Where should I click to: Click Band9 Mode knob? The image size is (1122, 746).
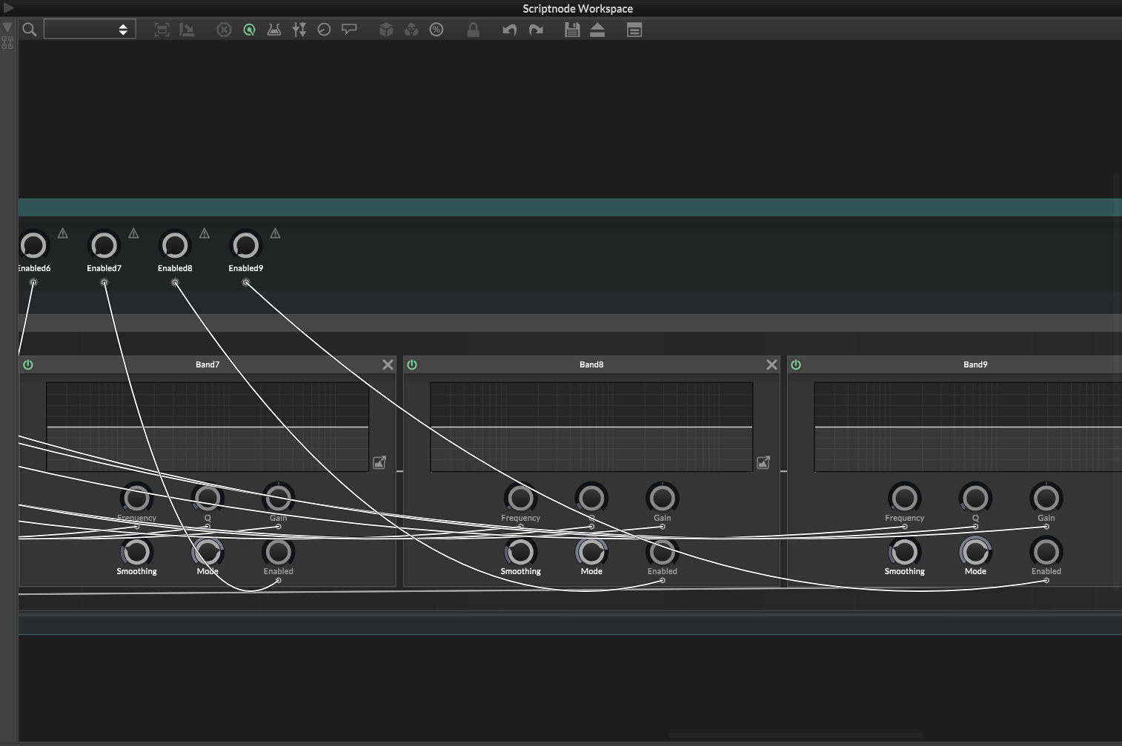[x=975, y=552]
